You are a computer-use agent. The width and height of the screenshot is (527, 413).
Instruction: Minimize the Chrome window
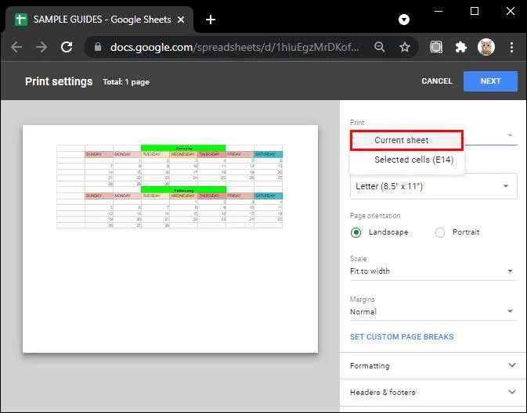pos(439,11)
